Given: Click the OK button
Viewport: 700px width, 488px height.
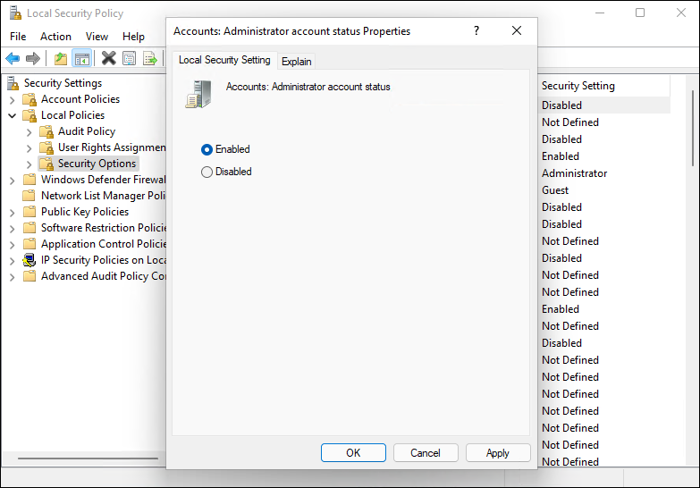Looking at the screenshot, I should tap(353, 453).
